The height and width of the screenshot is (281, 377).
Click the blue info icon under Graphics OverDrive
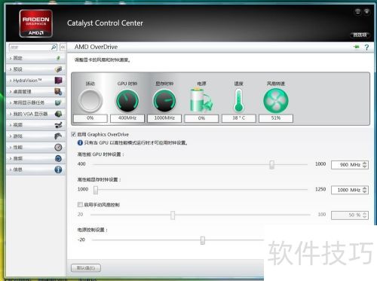coord(80,142)
